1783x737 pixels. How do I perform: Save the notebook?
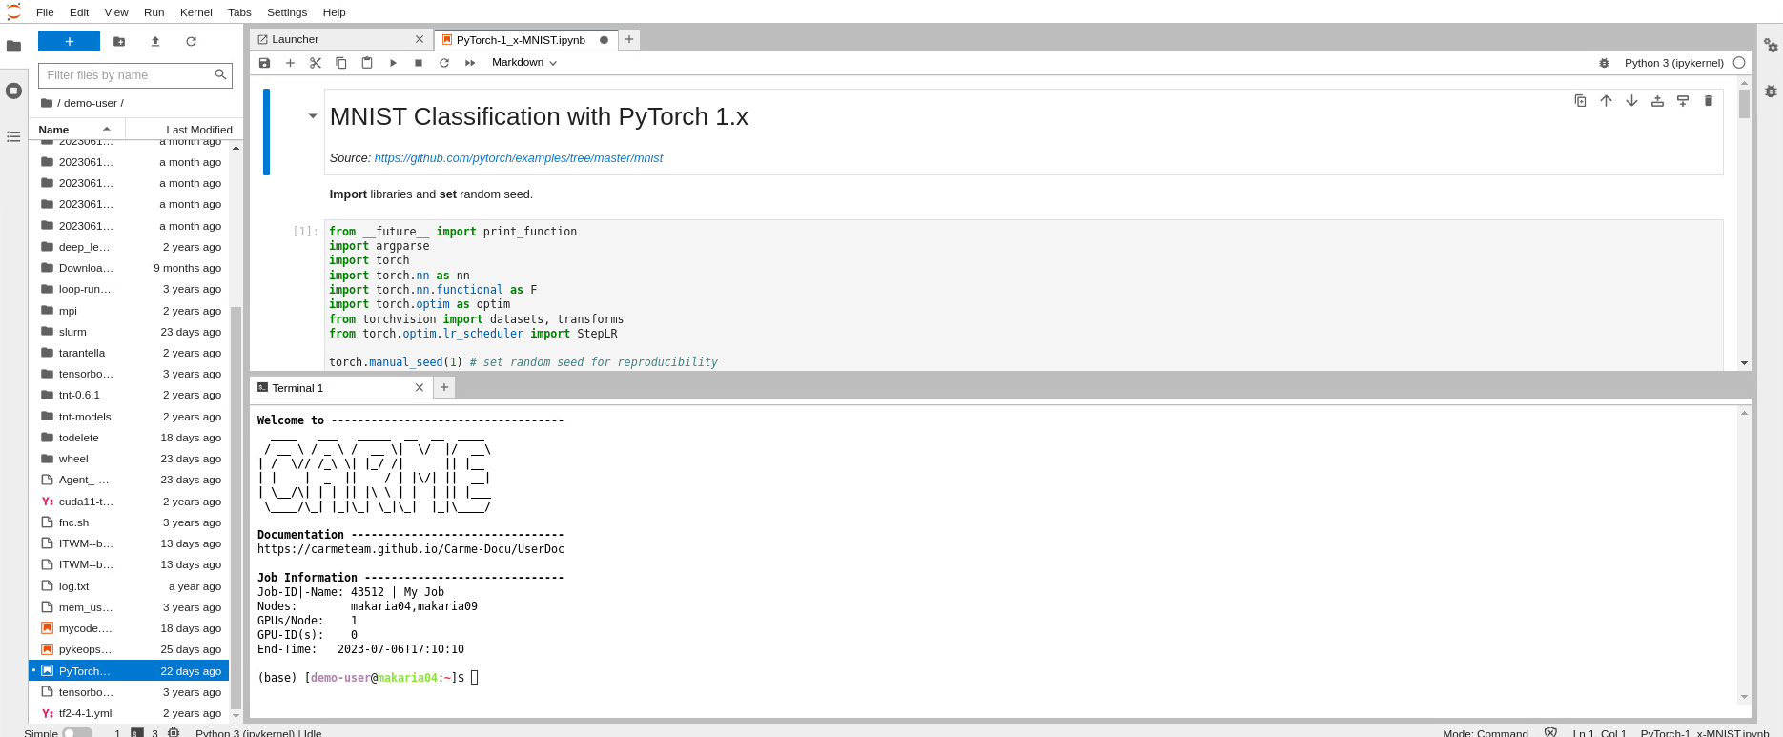[x=265, y=63]
